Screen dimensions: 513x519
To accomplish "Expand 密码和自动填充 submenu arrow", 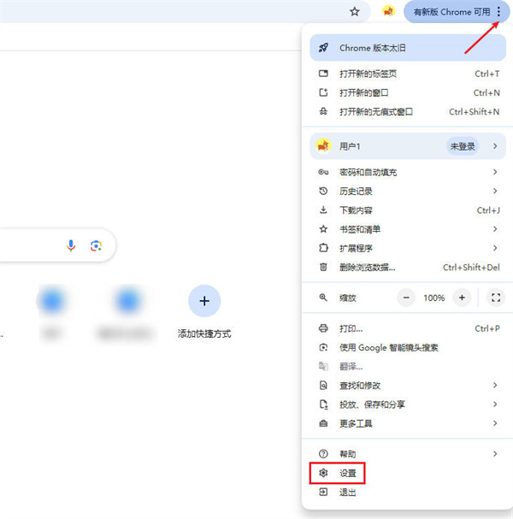I will [495, 172].
